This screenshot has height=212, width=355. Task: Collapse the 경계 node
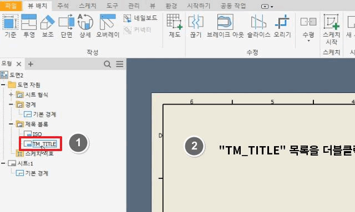click(11, 105)
